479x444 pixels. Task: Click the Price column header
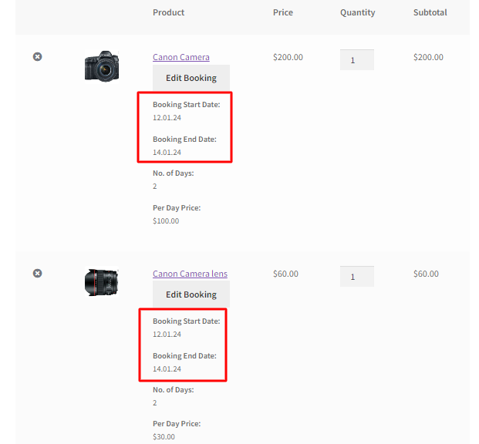pos(282,12)
